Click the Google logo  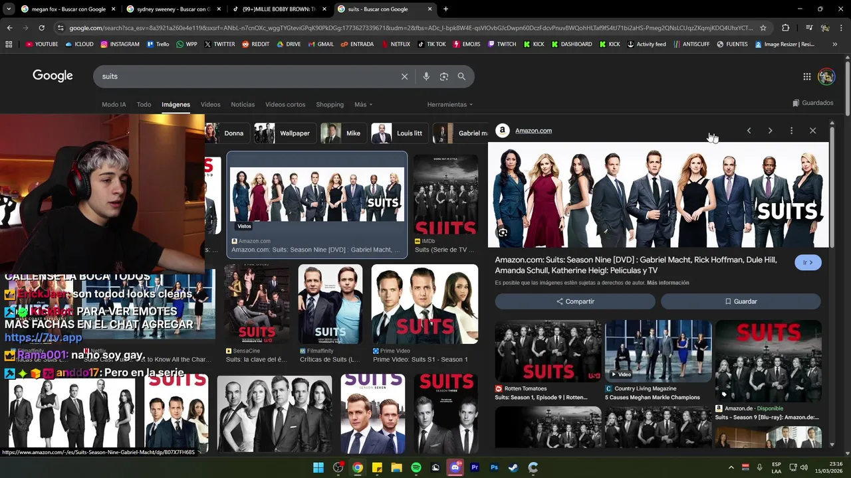tap(53, 76)
